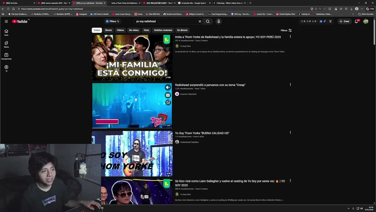Open the Andreshead Cabellos channel avatar
The image size is (376, 212).
177,142
